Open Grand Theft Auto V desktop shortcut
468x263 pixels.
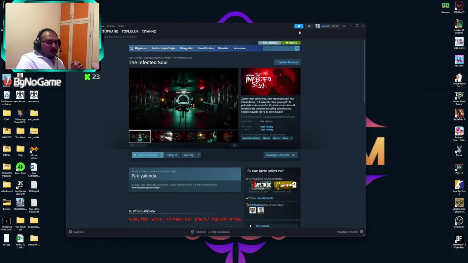pos(459,98)
